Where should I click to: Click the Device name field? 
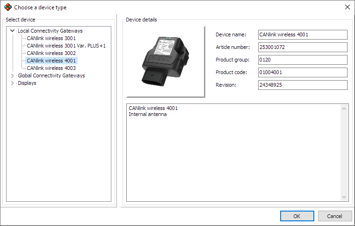[303, 35]
